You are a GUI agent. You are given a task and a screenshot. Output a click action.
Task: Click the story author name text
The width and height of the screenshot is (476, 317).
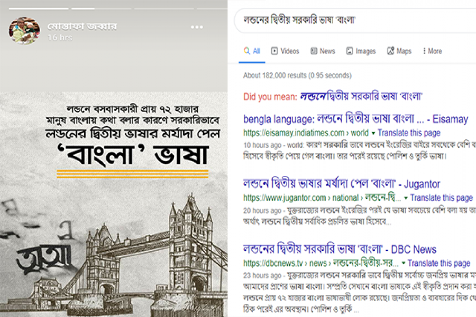pyautogui.click(x=81, y=26)
